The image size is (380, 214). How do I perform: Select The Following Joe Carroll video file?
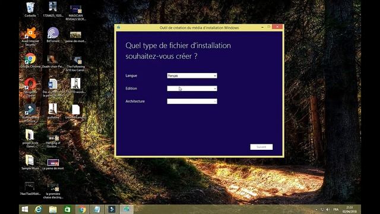[x=75, y=64]
